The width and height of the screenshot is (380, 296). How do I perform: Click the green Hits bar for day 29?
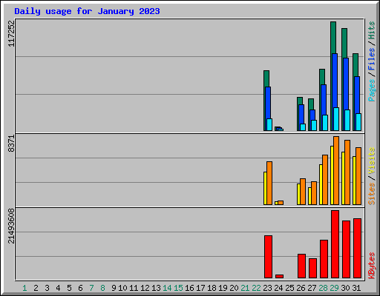tap(333, 37)
